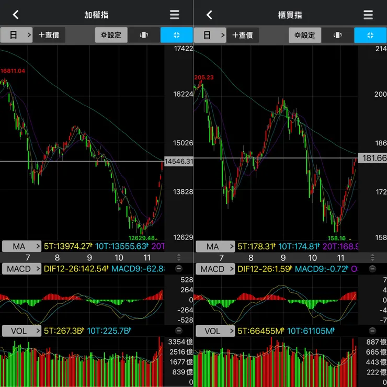
Task: Tap 加權指 title text
Action: (96, 15)
